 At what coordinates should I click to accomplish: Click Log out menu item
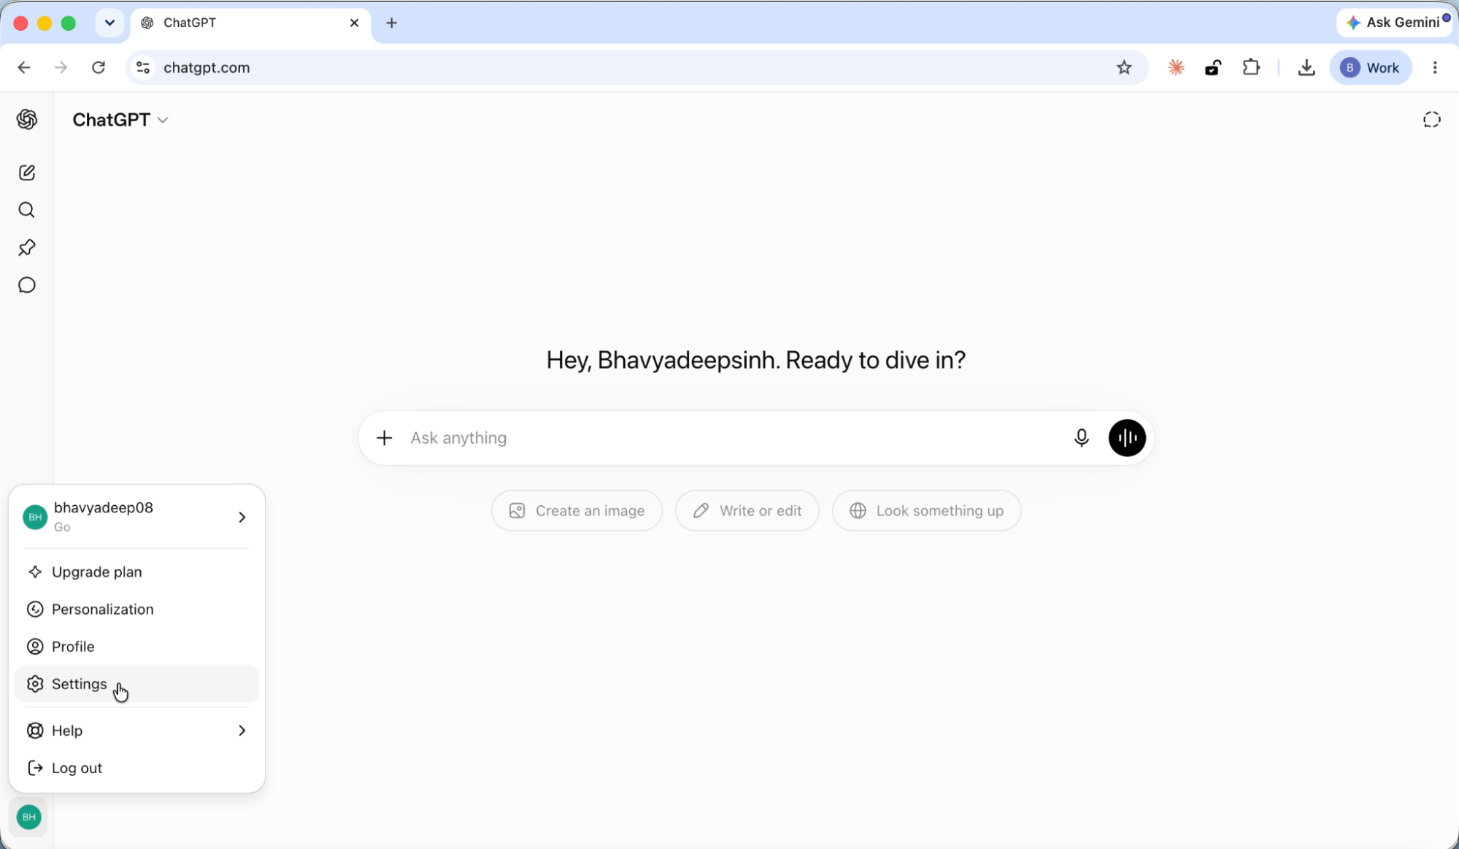click(136, 768)
